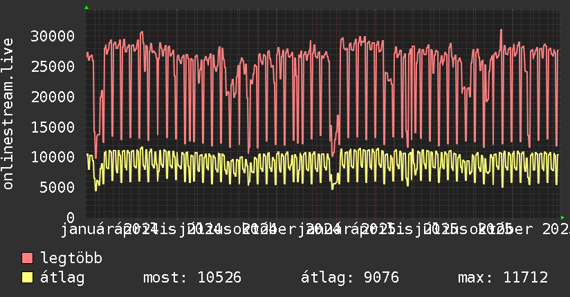Click the 20000 y-axis label
The height and width of the screenshot is (297, 570).
point(53,97)
